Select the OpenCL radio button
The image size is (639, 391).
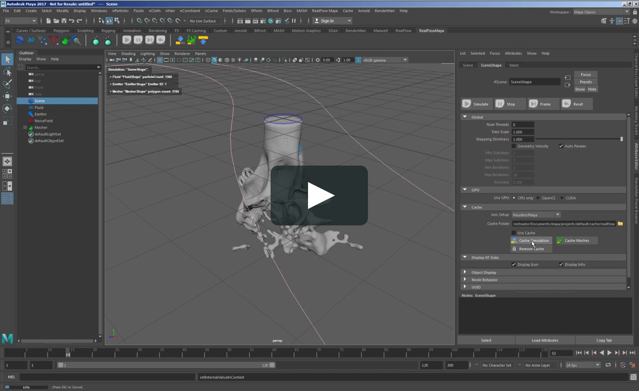point(538,198)
